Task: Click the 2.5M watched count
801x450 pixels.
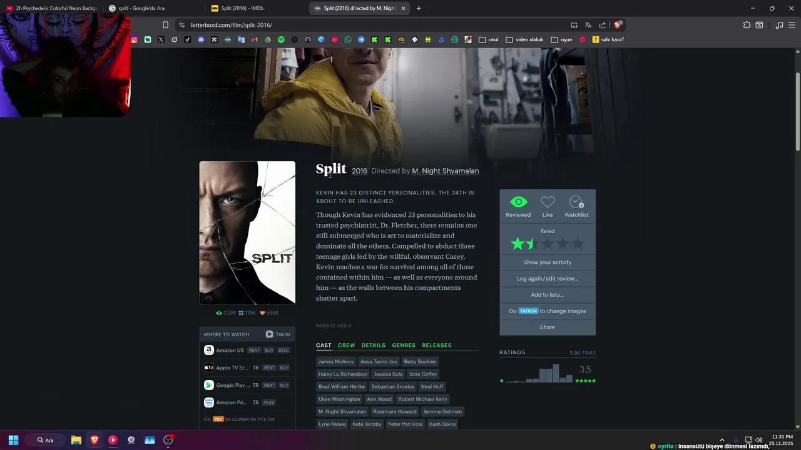Action: [225, 313]
